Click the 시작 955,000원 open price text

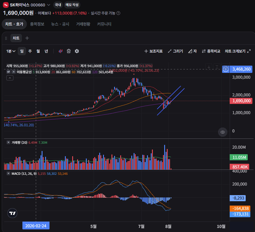pyautogui.click(x=17, y=66)
